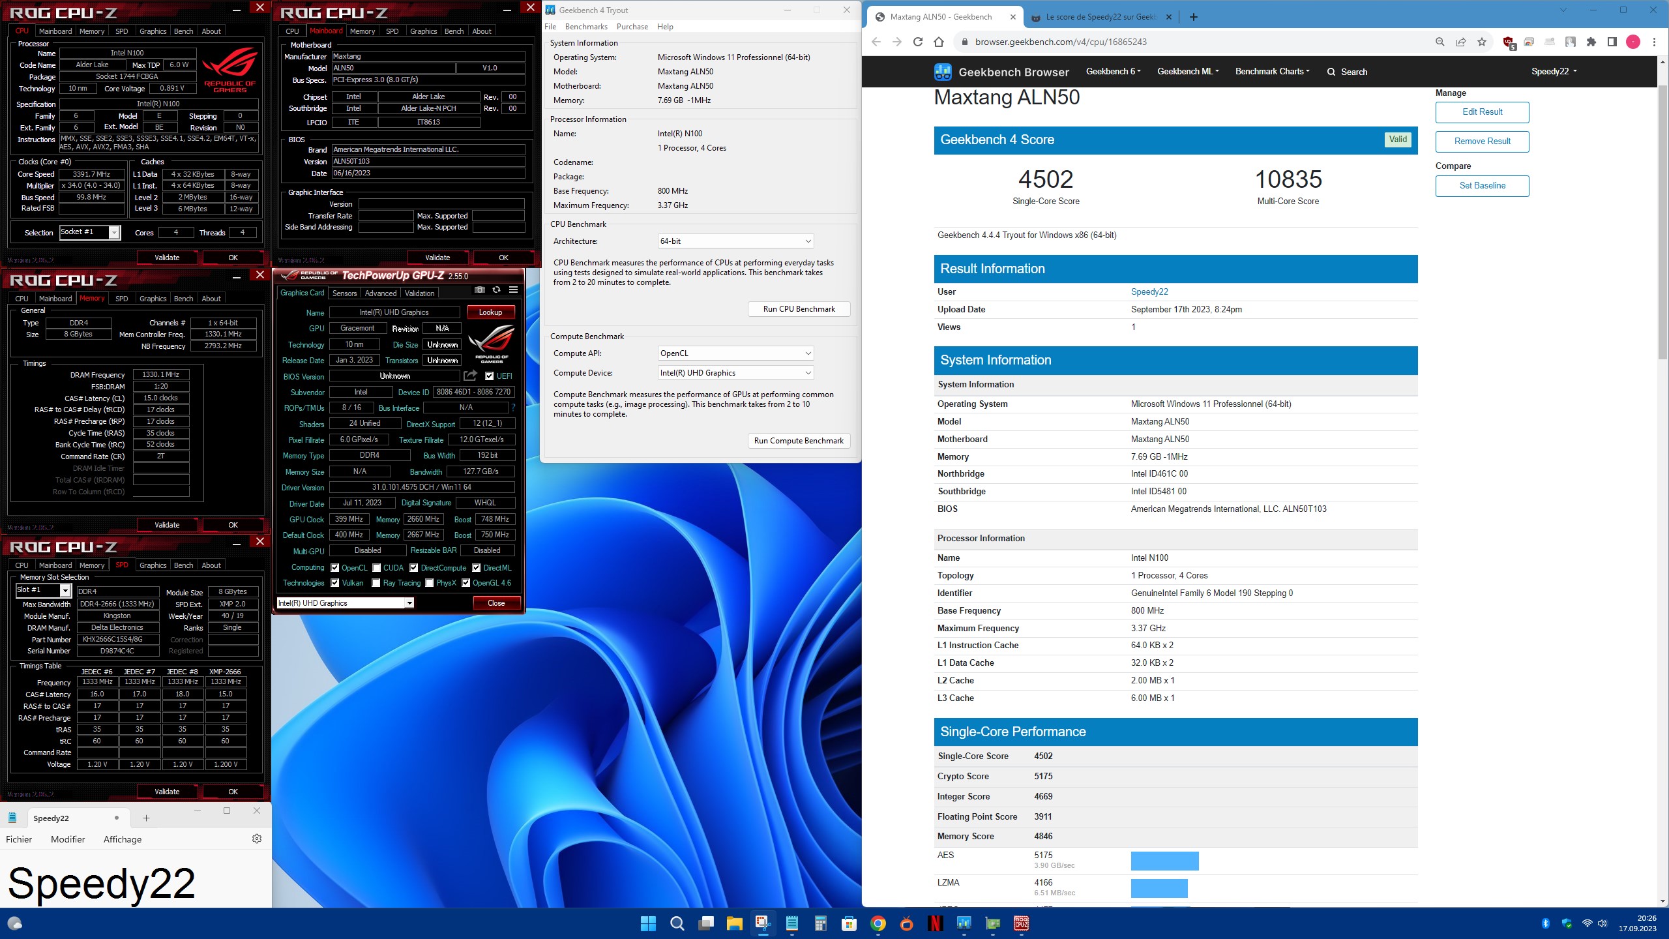Switch to the Sensors tab in GPU-Z

345,293
